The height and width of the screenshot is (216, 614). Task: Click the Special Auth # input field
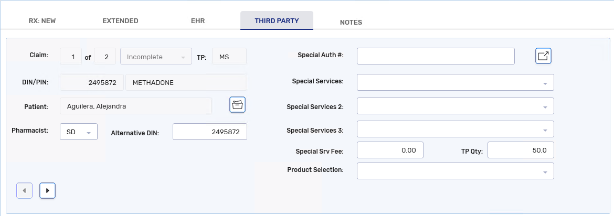pos(435,56)
